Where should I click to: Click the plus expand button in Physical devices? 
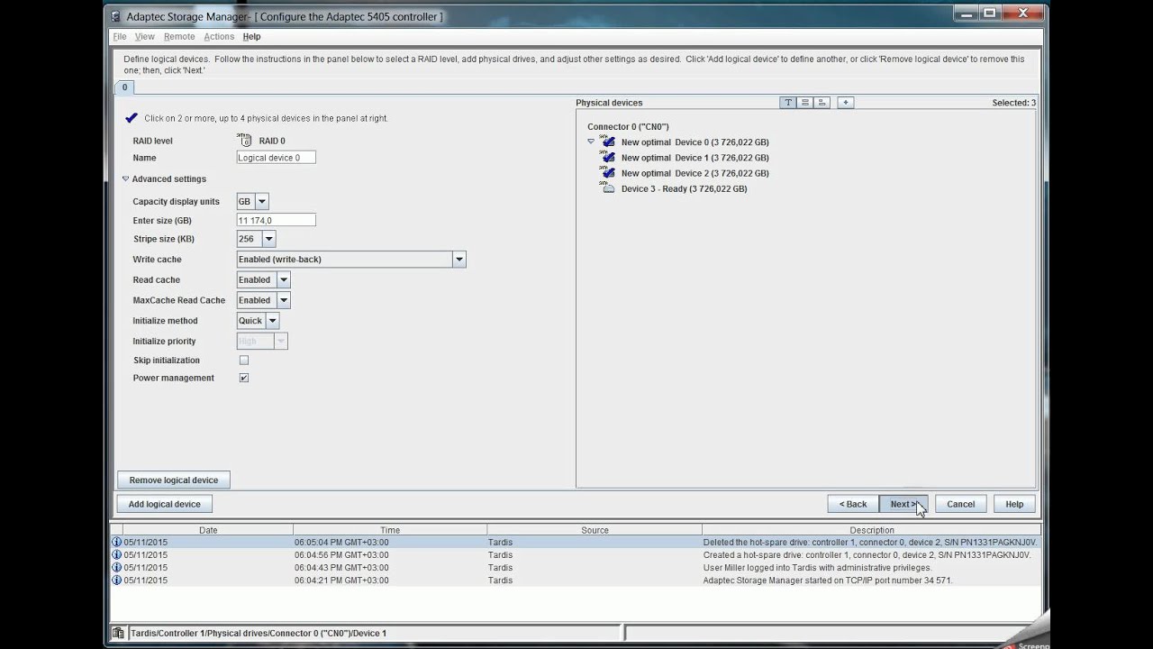pos(845,103)
